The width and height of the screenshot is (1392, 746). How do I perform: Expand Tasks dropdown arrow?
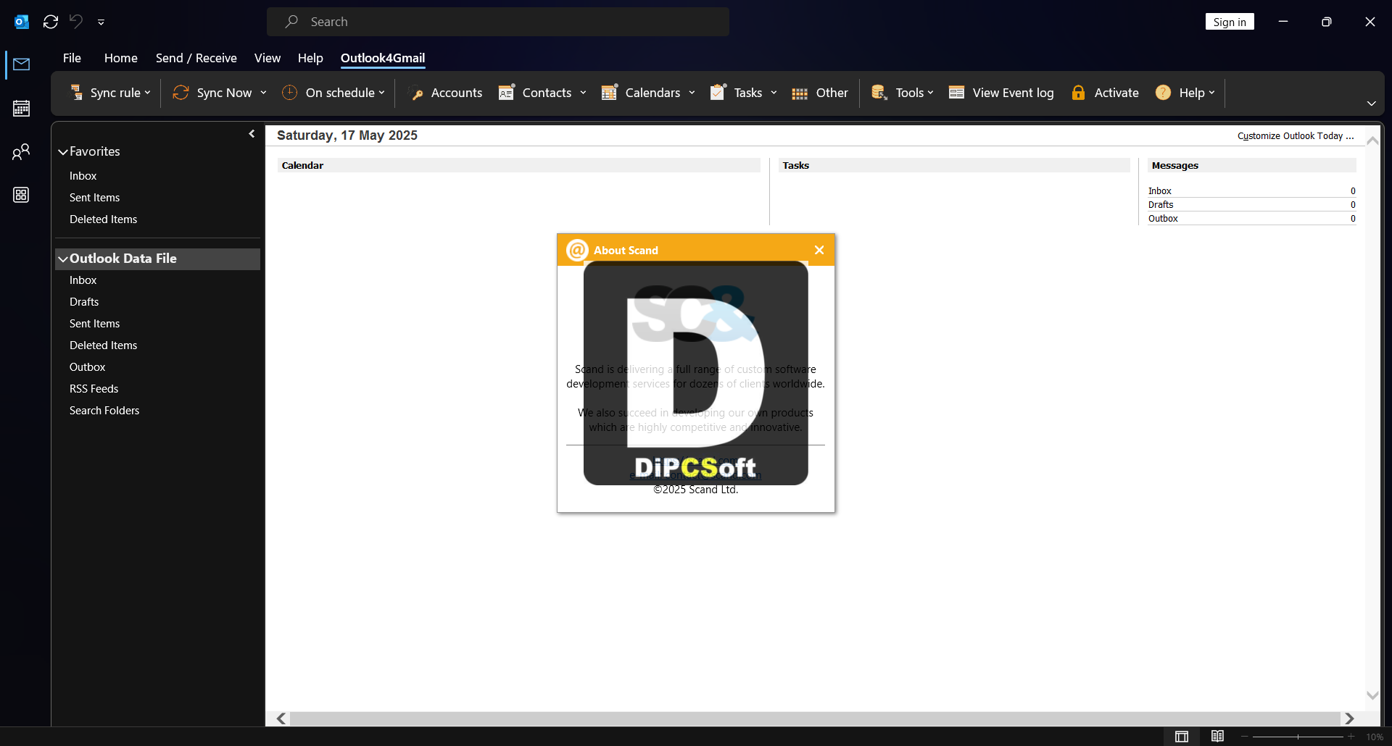coord(774,93)
